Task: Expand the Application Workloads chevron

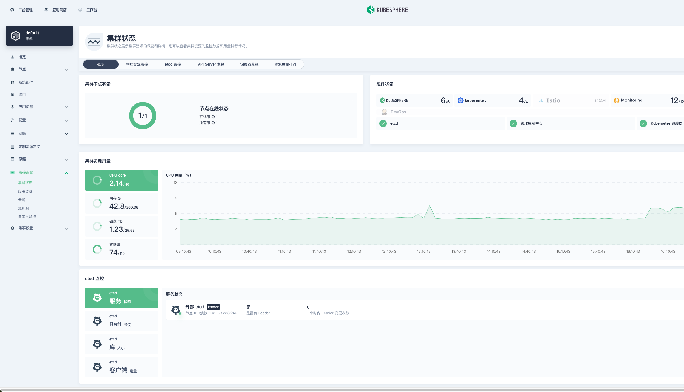Action: 66,107
